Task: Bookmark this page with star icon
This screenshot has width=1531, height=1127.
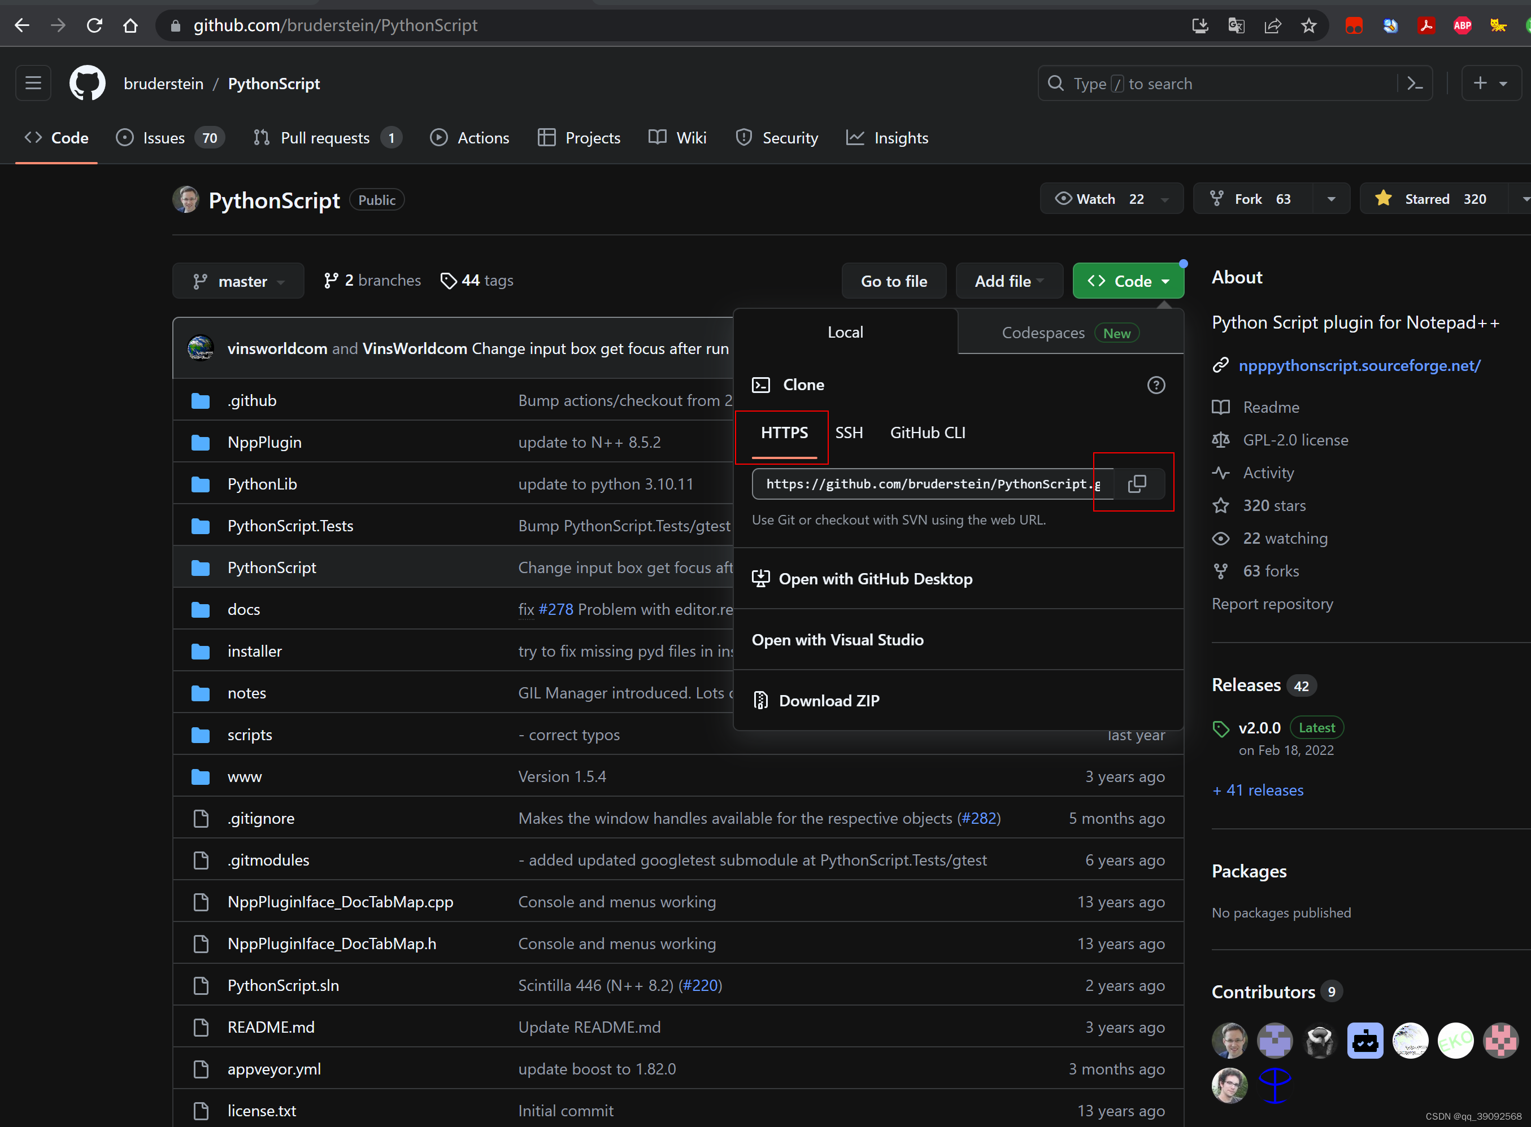Action: 1308,26
